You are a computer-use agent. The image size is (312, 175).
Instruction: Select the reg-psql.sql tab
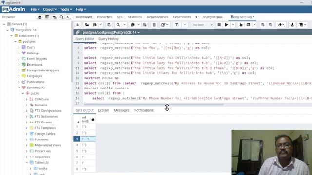click(242, 17)
